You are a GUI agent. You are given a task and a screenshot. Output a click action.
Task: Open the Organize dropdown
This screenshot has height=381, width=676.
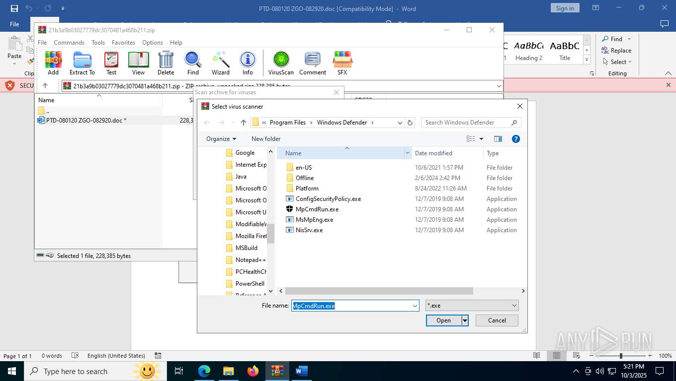click(x=221, y=139)
